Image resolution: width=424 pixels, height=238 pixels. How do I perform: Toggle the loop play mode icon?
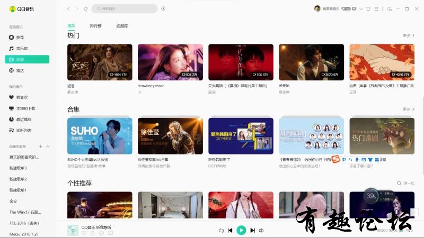click(x=221, y=231)
